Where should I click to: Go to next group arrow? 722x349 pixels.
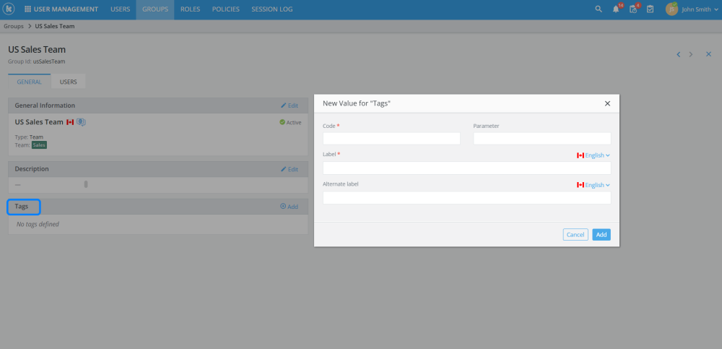[x=691, y=54]
